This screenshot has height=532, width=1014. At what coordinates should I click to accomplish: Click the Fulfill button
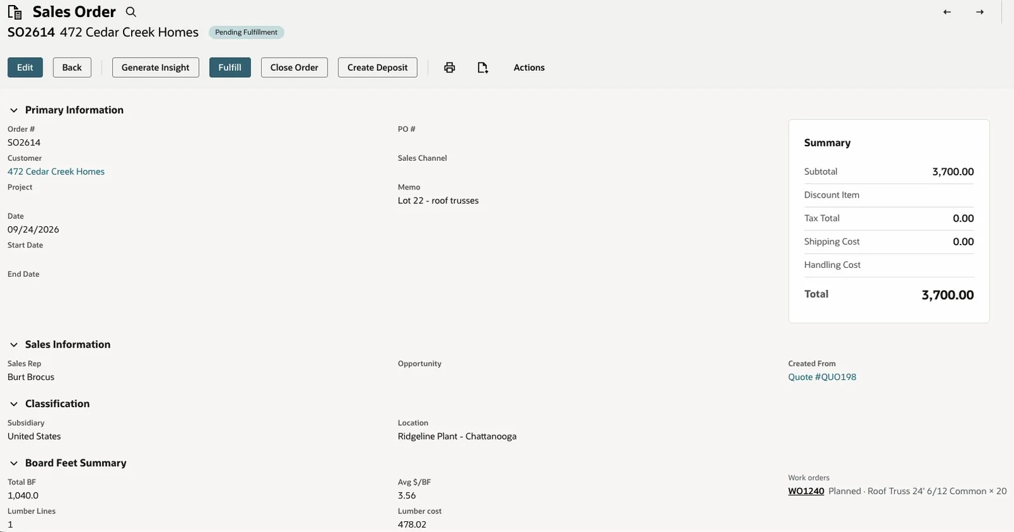click(x=230, y=68)
